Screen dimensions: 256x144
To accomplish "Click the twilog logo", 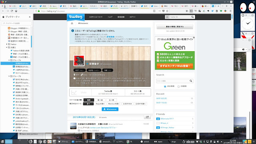I will 76,17.
